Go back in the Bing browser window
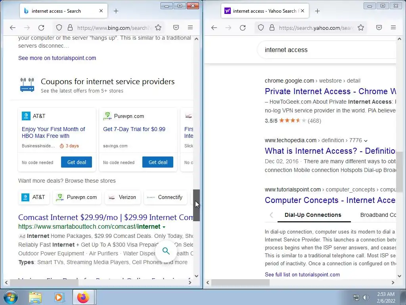Viewport: 406px width, 305px height. pos(13,27)
